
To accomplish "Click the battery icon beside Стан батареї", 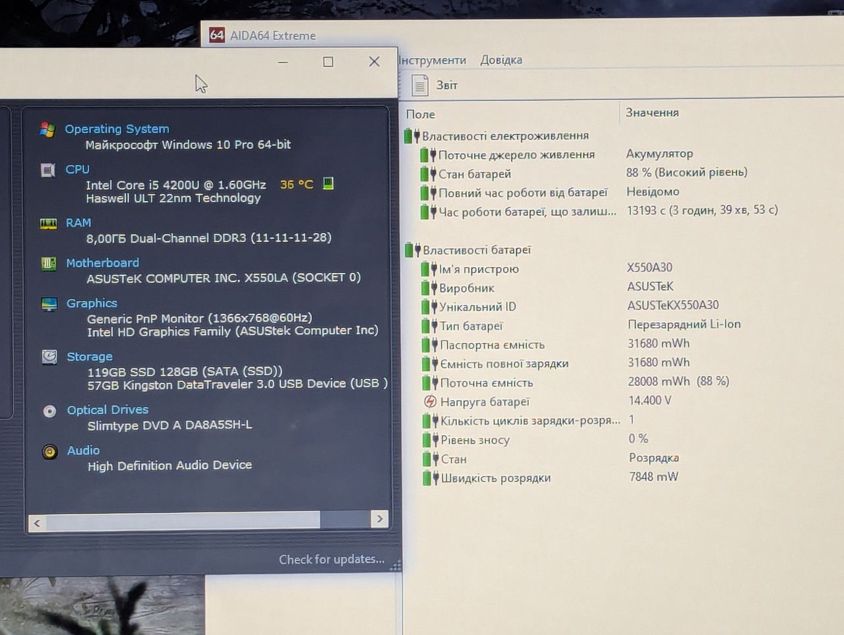I will 429,174.
